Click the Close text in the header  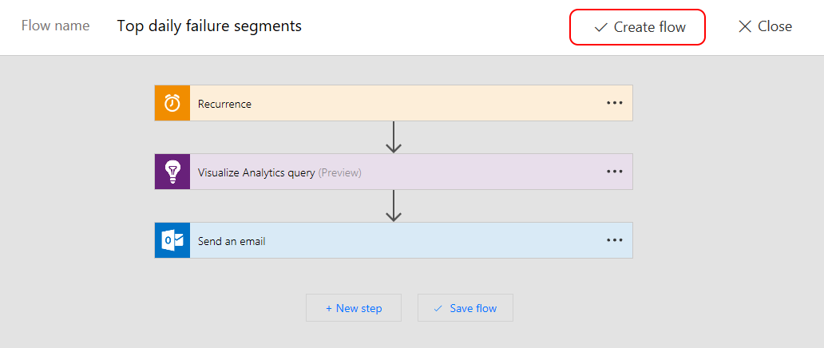pos(774,26)
